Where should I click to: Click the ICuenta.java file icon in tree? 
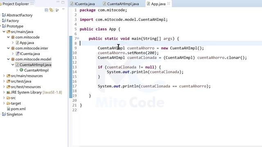(17, 53)
